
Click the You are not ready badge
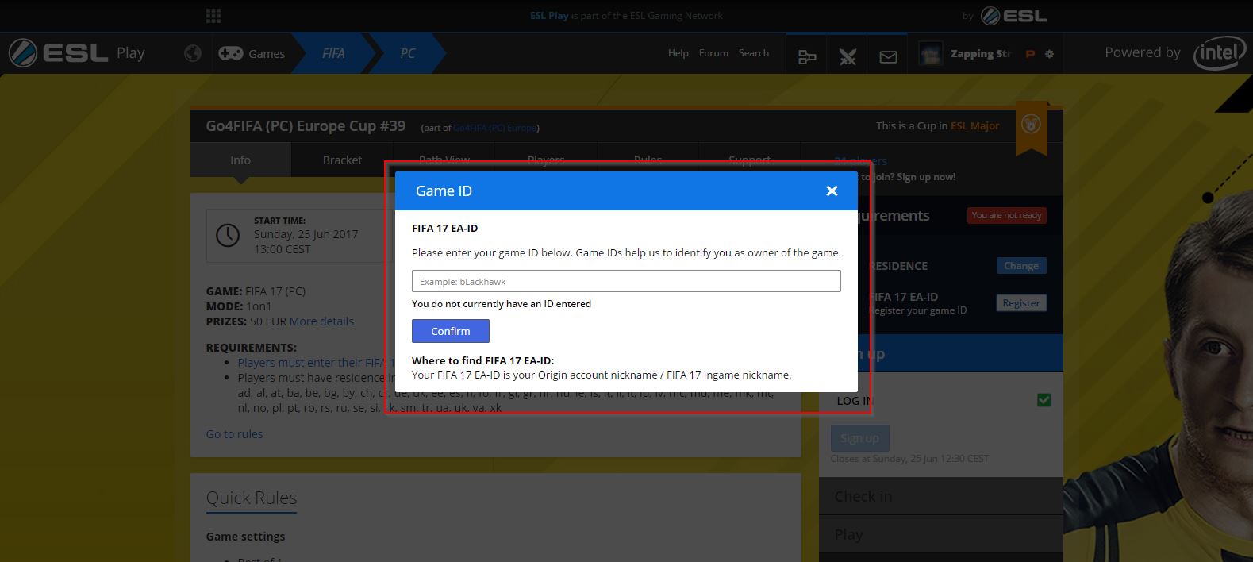[1007, 215]
